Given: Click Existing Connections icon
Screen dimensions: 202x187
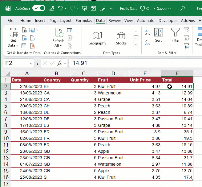Looking at the screenshot, I should pyautogui.click(x=32, y=46).
